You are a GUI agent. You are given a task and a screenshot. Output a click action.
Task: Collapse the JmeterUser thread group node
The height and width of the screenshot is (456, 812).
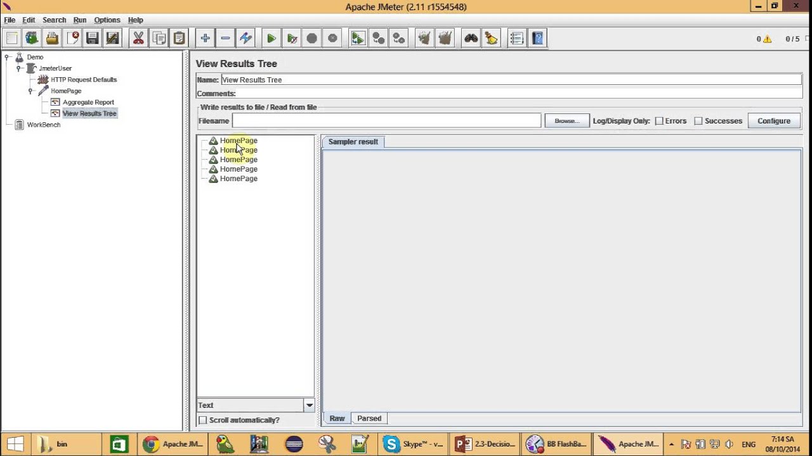pos(18,68)
